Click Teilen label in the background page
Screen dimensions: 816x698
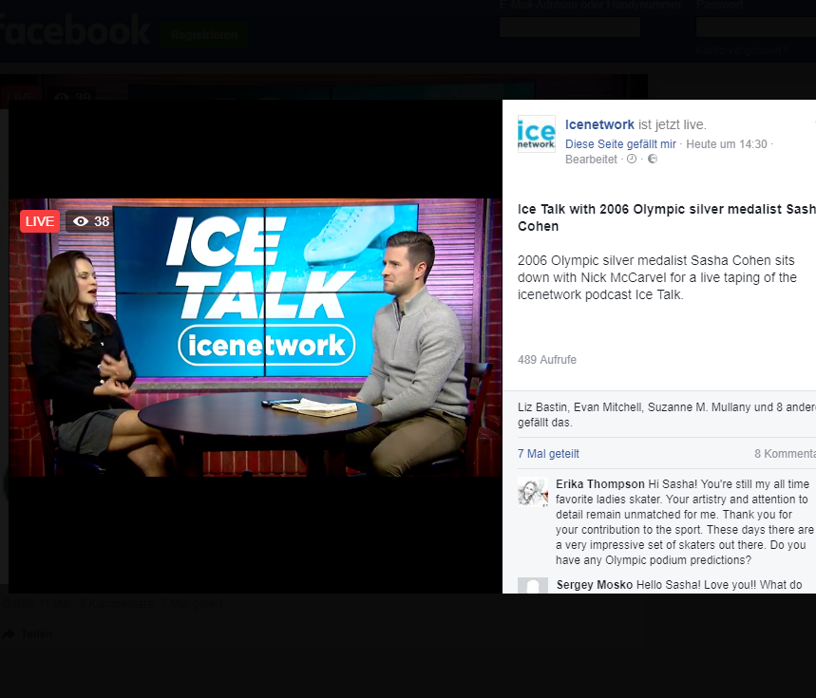point(36,634)
